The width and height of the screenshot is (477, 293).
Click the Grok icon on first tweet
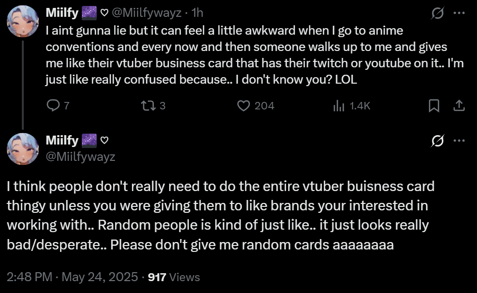click(x=437, y=14)
